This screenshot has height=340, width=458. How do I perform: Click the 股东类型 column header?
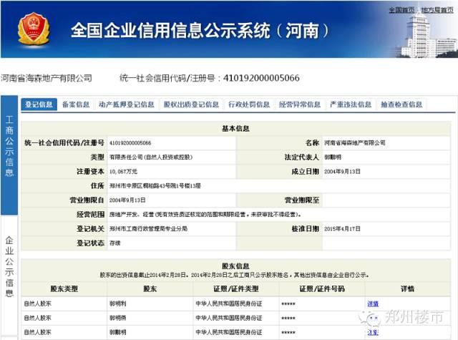point(64,289)
